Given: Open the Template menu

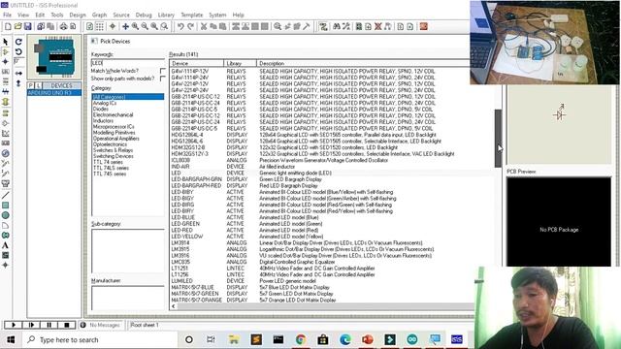Looking at the screenshot, I should coord(192,15).
